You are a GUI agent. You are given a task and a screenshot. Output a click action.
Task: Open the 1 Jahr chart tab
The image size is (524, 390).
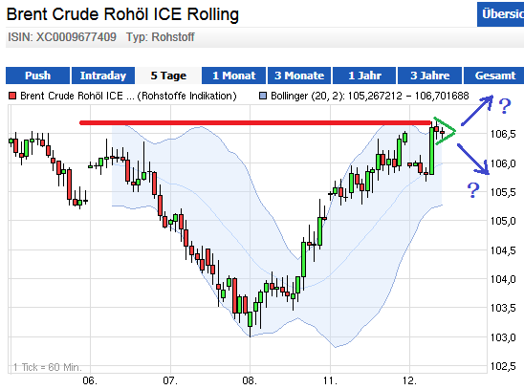[x=364, y=76]
